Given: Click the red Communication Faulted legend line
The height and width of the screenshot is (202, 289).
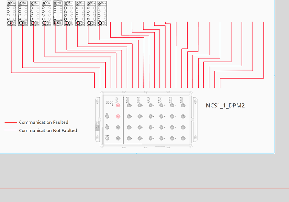Looking at the screenshot, I should (11, 123).
